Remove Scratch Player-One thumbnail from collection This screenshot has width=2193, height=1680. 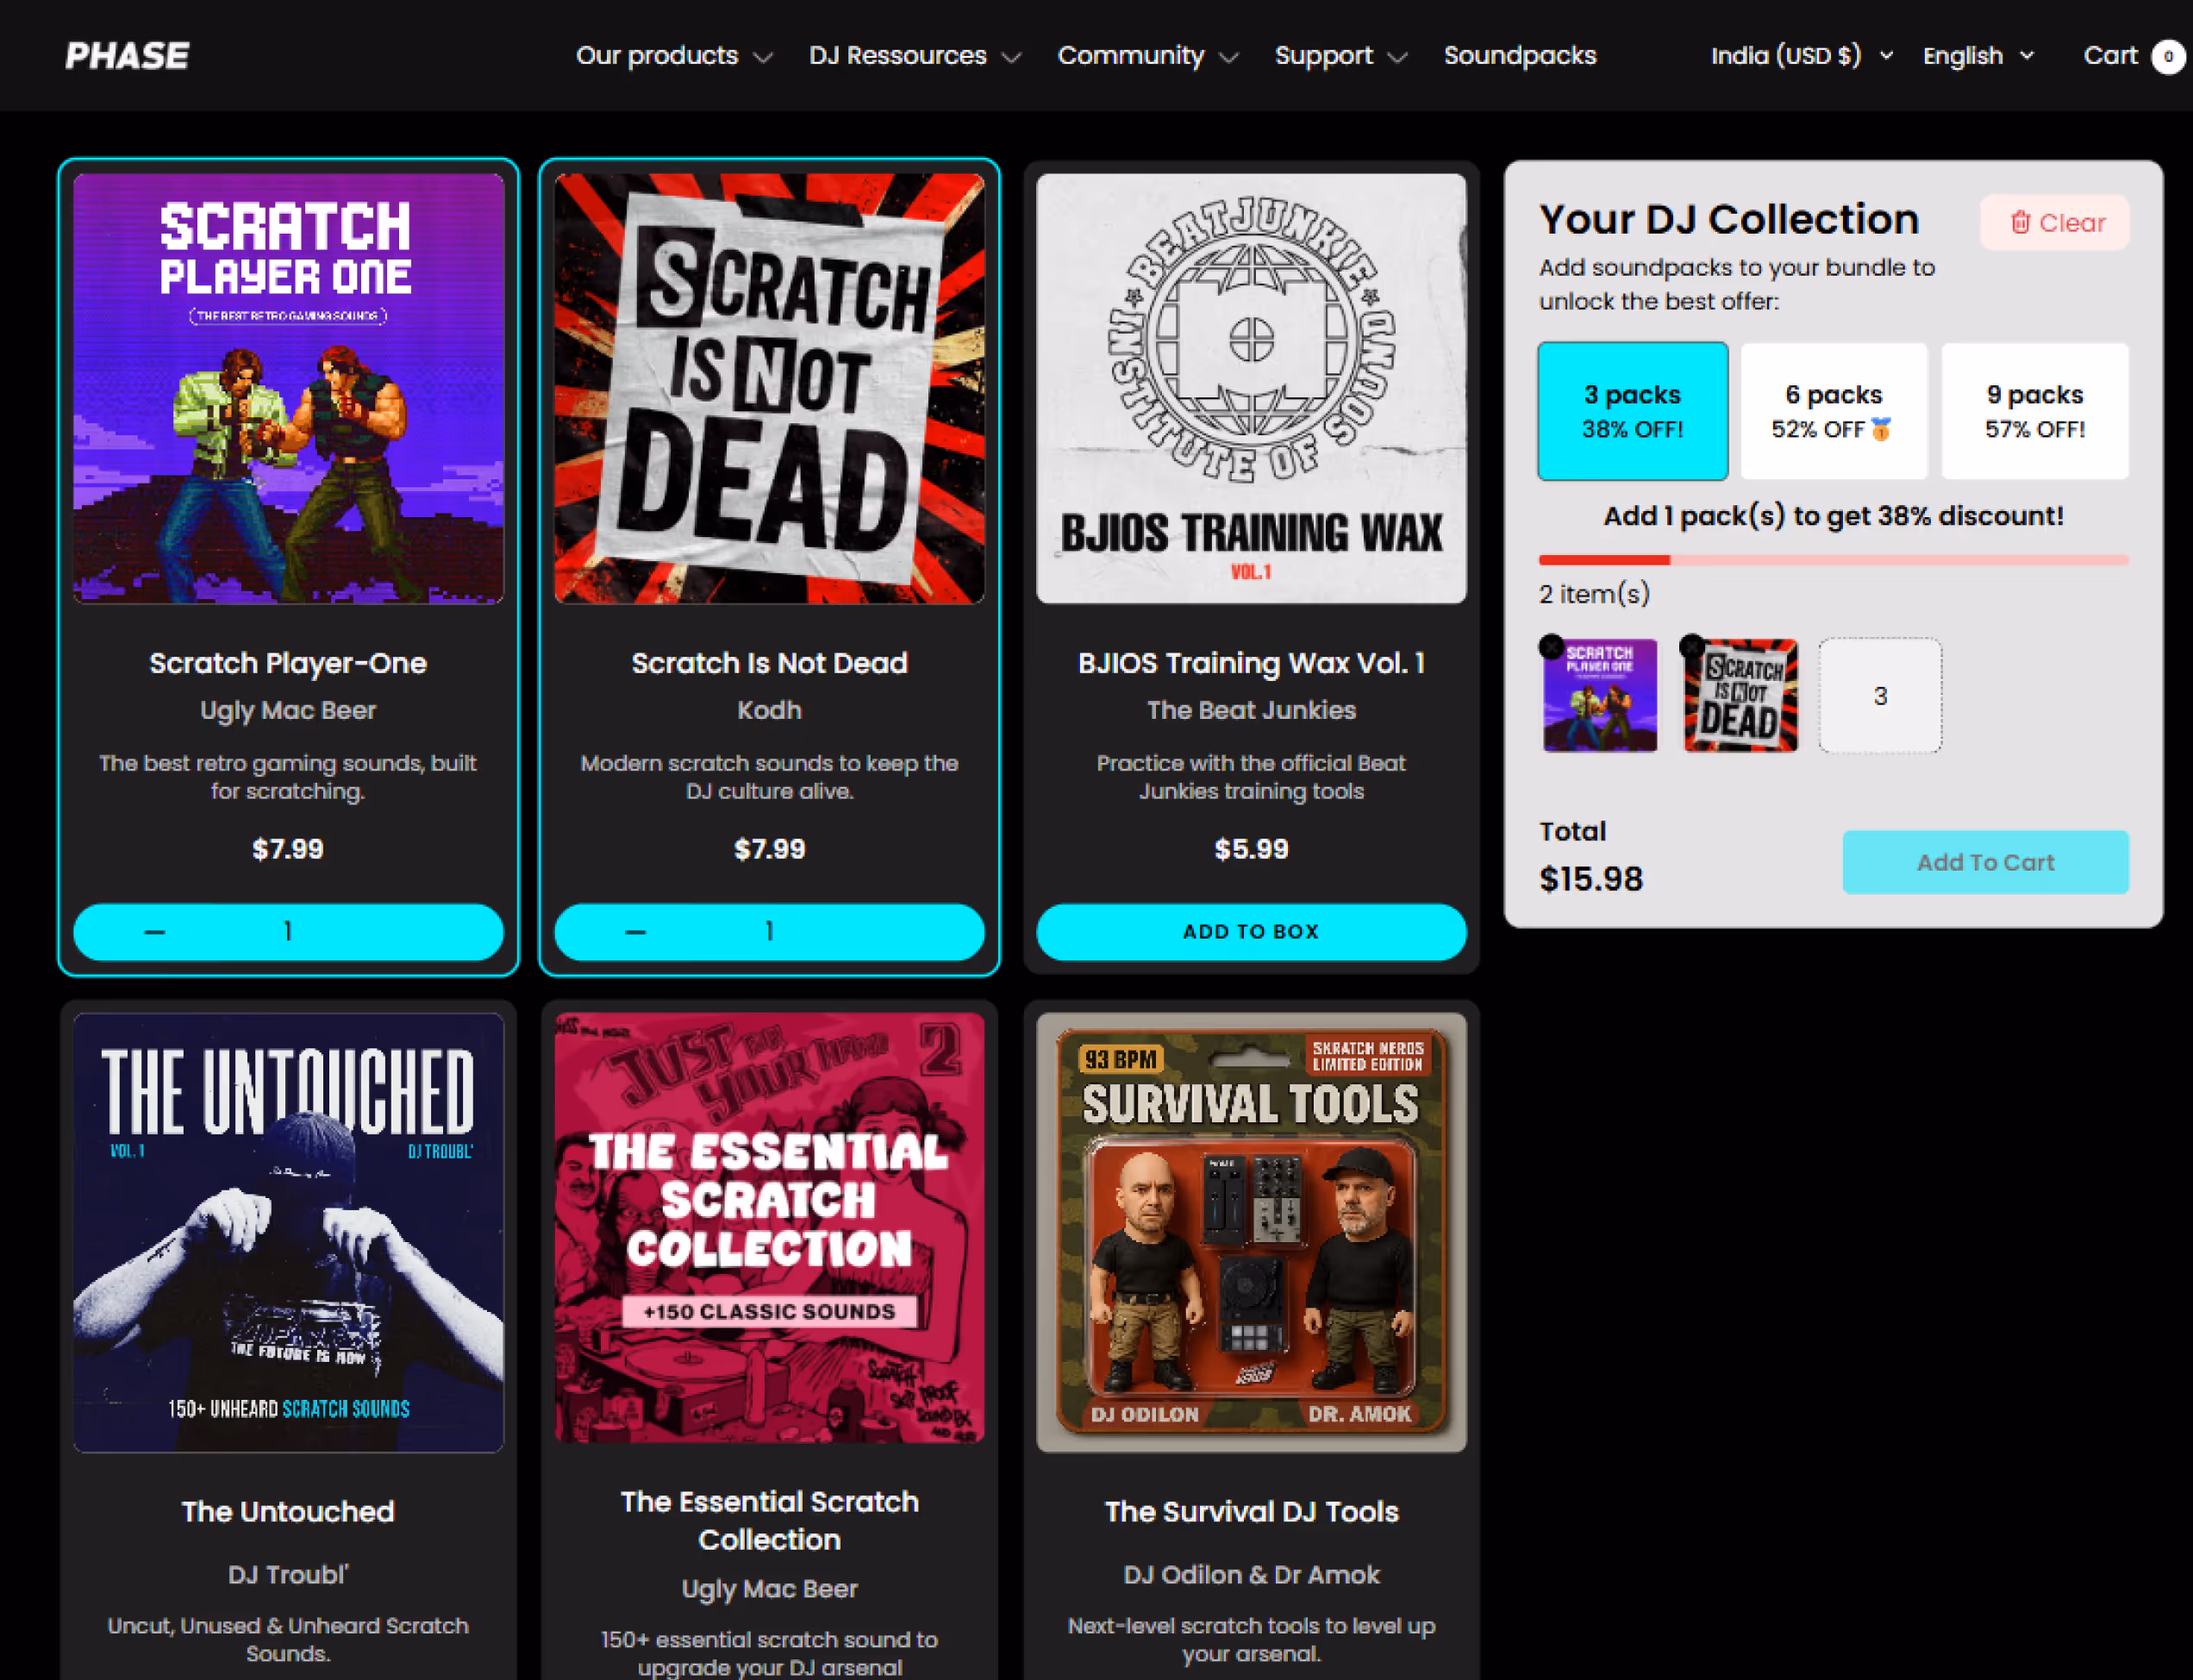coord(1551,647)
